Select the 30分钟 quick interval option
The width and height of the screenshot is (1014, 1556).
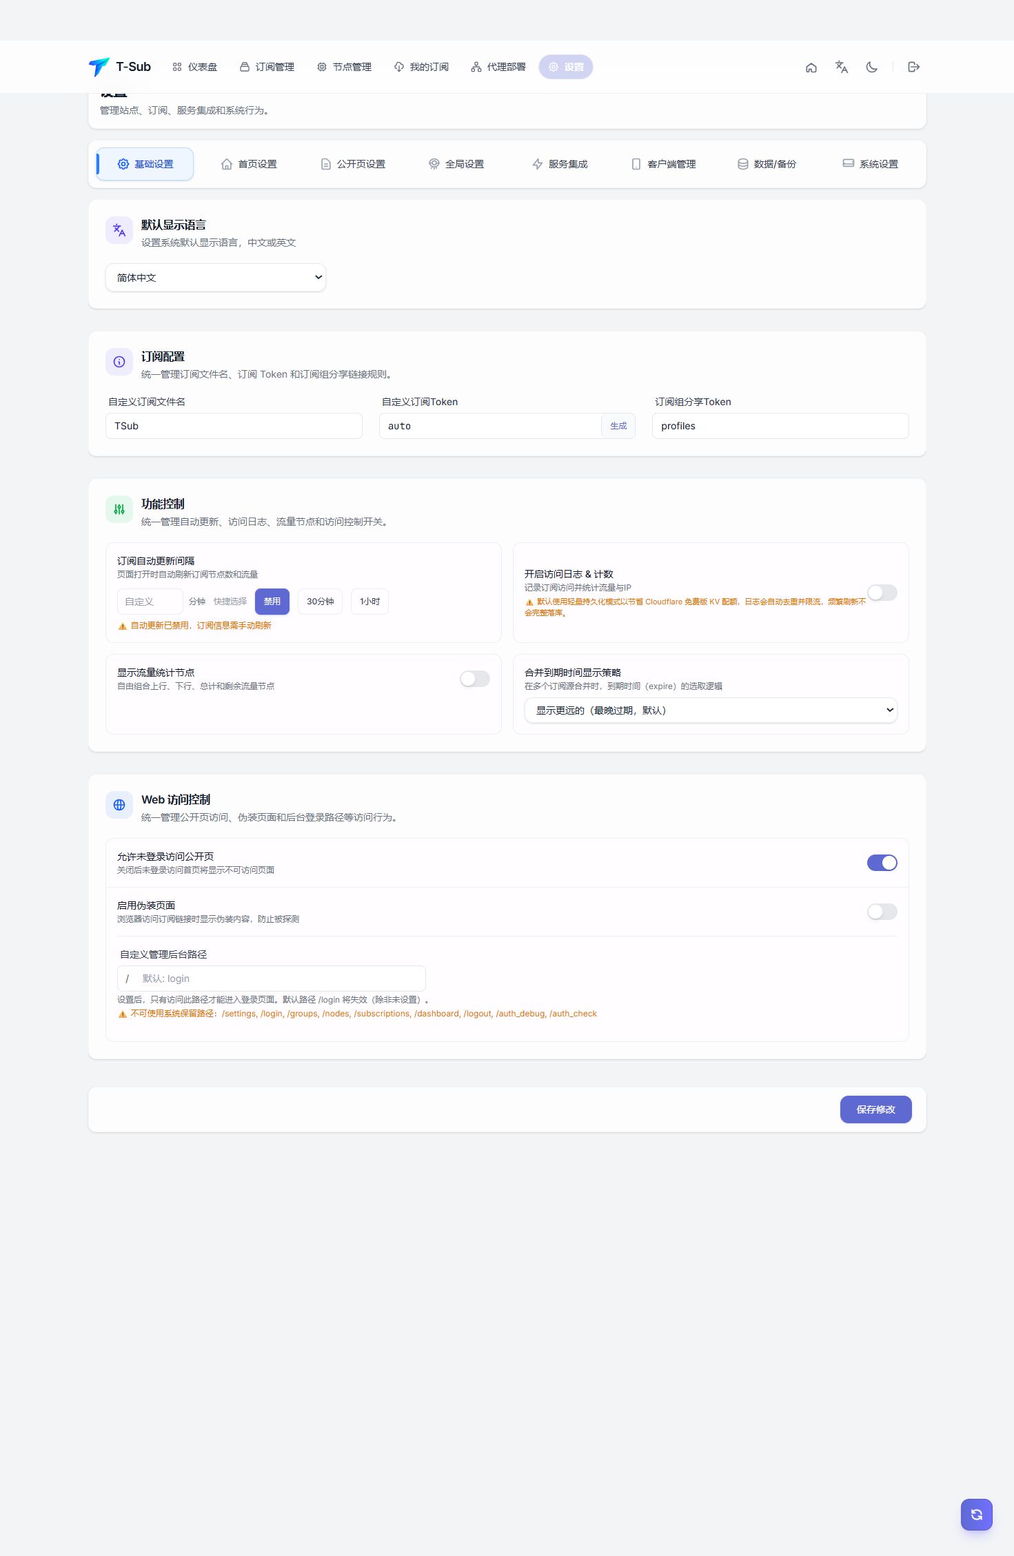(x=320, y=602)
